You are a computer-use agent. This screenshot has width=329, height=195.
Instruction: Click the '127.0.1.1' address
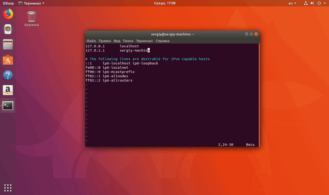click(x=95, y=50)
